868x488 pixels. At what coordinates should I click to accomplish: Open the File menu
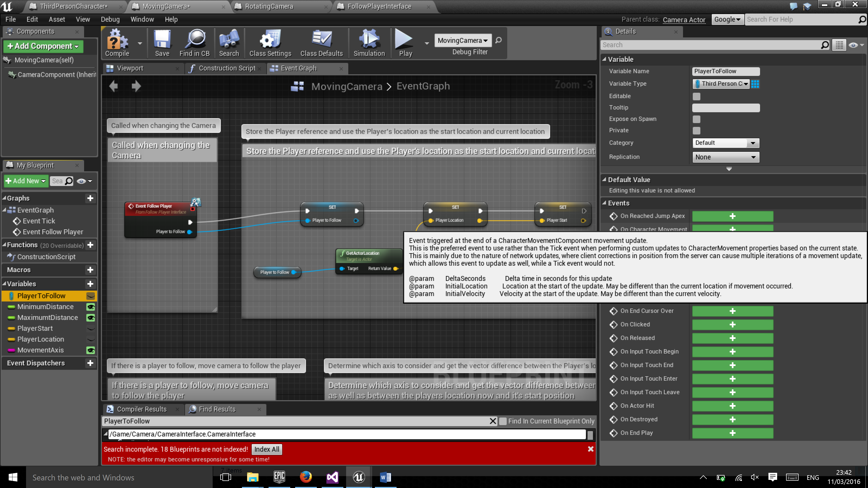(x=11, y=19)
